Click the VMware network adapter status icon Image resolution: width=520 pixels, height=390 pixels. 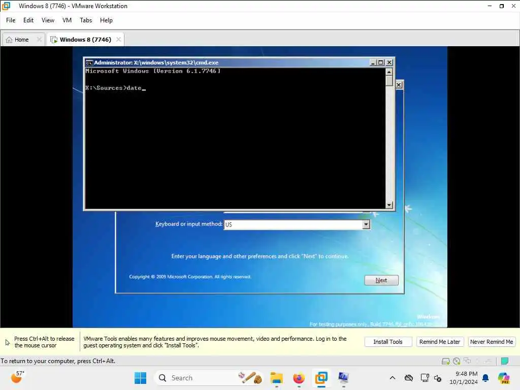[467, 361]
